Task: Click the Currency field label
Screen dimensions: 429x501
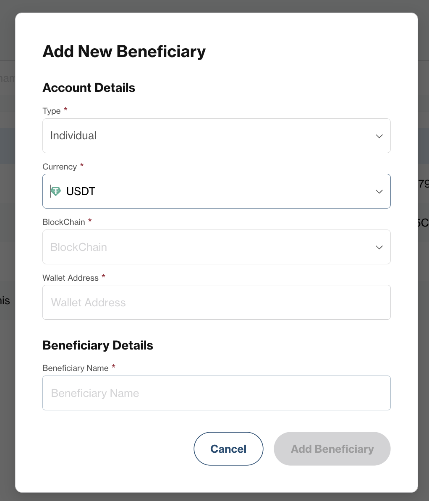Action: (60, 167)
